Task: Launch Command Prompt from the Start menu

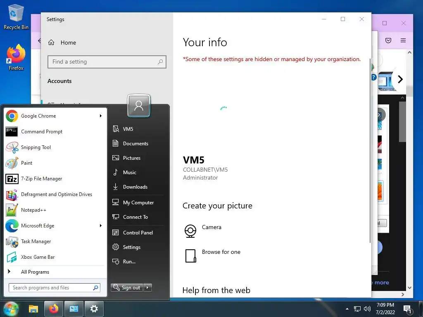Action: coord(55,132)
